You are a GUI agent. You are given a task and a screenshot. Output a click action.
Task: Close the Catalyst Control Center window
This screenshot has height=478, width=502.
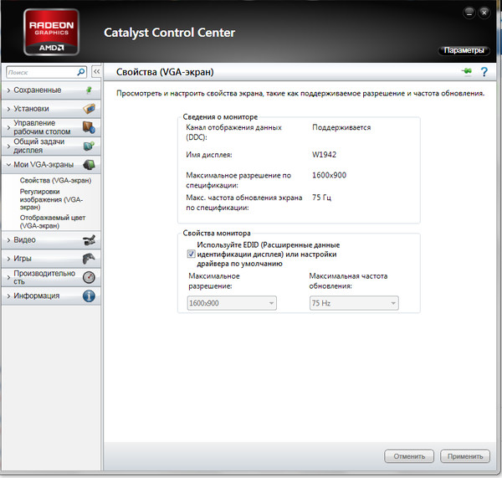pyautogui.click(x=484, y=13)
